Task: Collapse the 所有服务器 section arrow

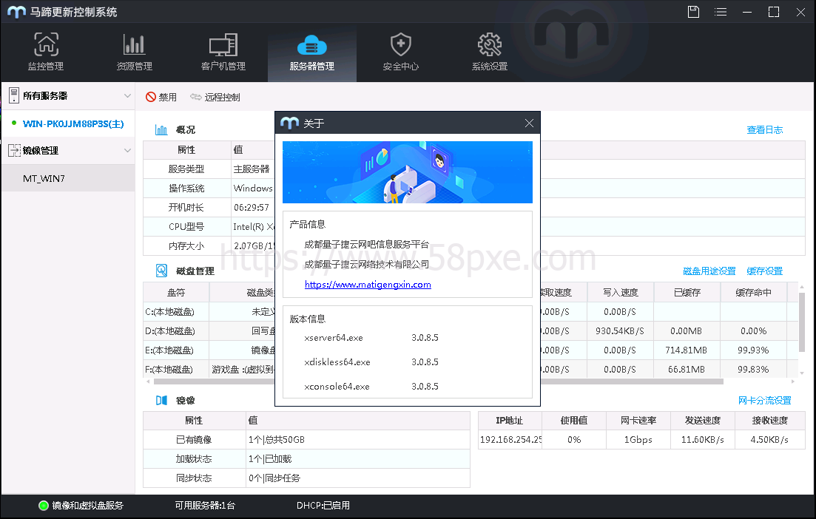Action: tap(127, 95)
